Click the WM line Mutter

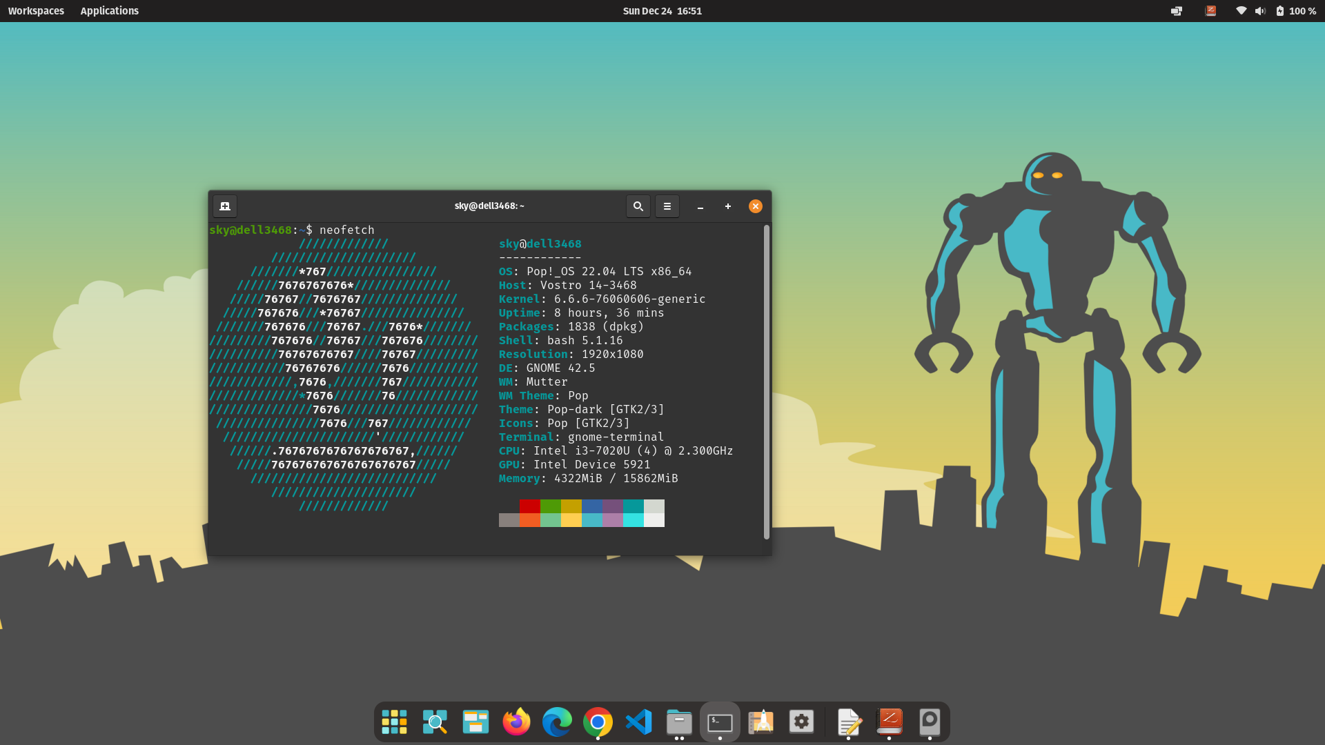[533, 381]
